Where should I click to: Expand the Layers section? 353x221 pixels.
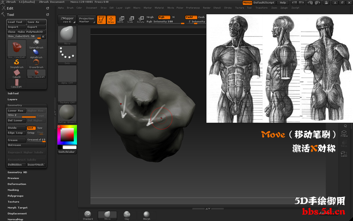pyautogui.click(x=12, y=99)
